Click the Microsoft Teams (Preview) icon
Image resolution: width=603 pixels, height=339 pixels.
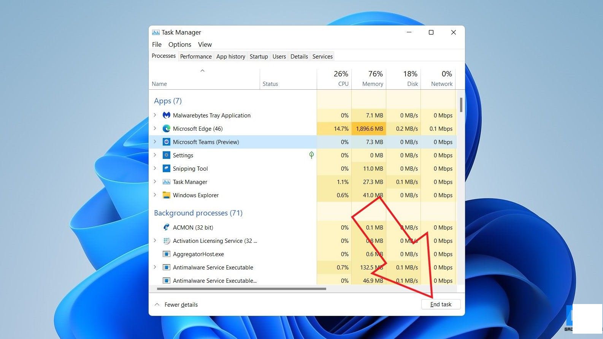pyautogui.click(x=166, y=142)
